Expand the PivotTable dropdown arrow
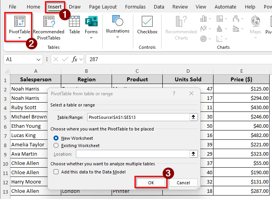 20,38
